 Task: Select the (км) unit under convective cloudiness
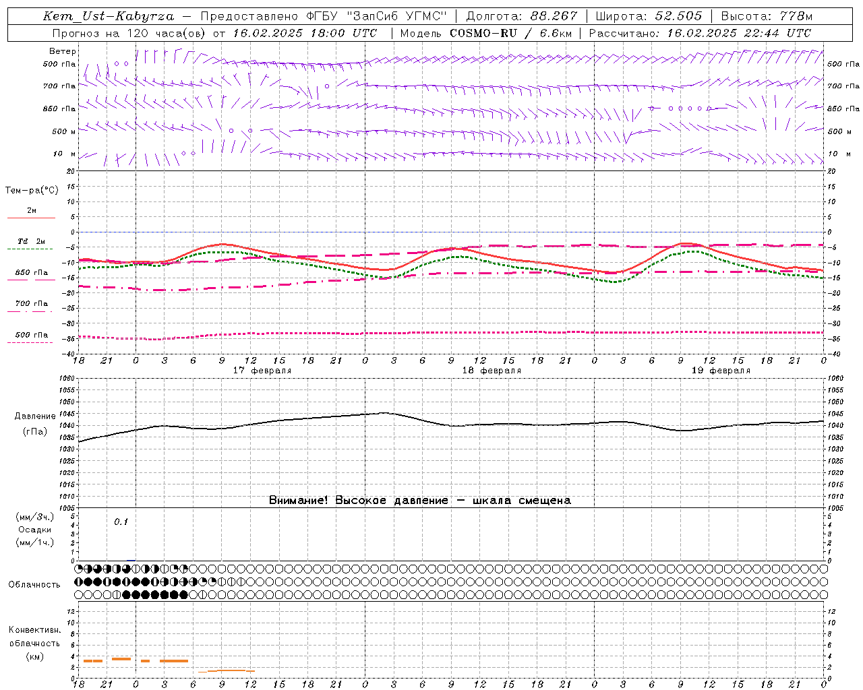click(x=34, y=656)
